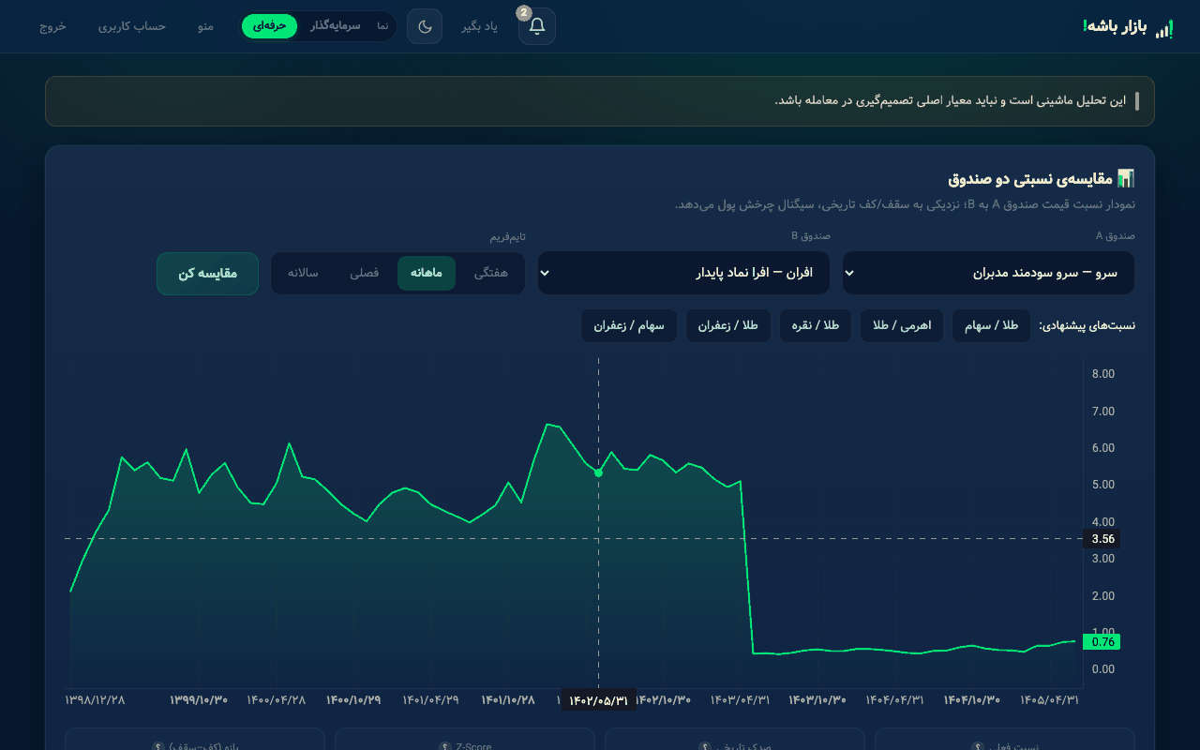Click the ۱۴۰۰/۱۰/۲۹ date on x-axis
This screenshot has width=1200, height=750.
pyautogui.click(x=353, y=700)
